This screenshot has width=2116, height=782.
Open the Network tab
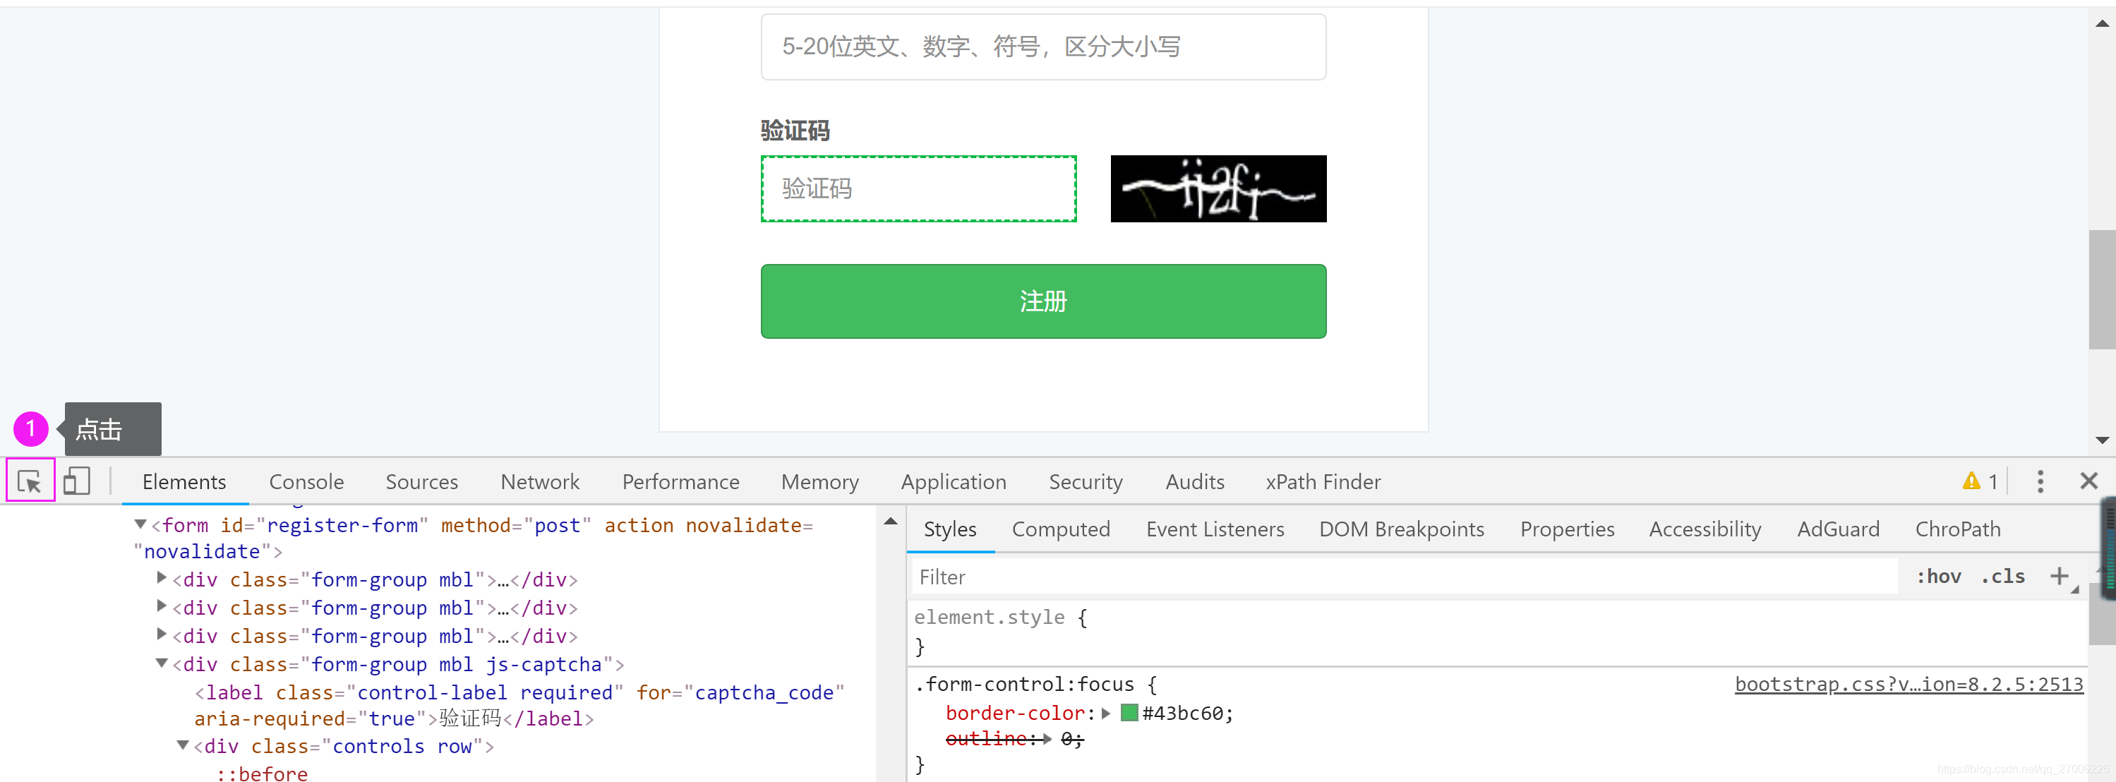coord(540,482)
